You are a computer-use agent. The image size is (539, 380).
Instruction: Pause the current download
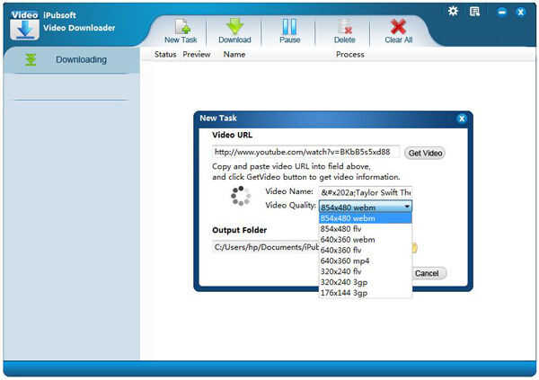click(289, 27)
